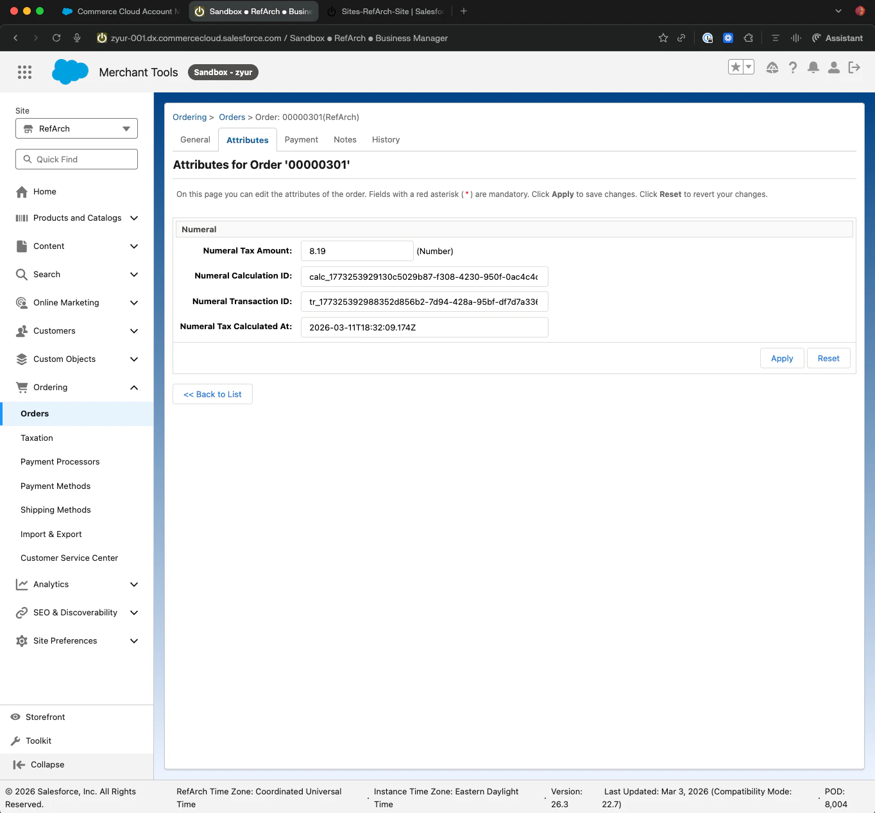Switch to the General tab
Screen dimensions: 875x813
195,140
